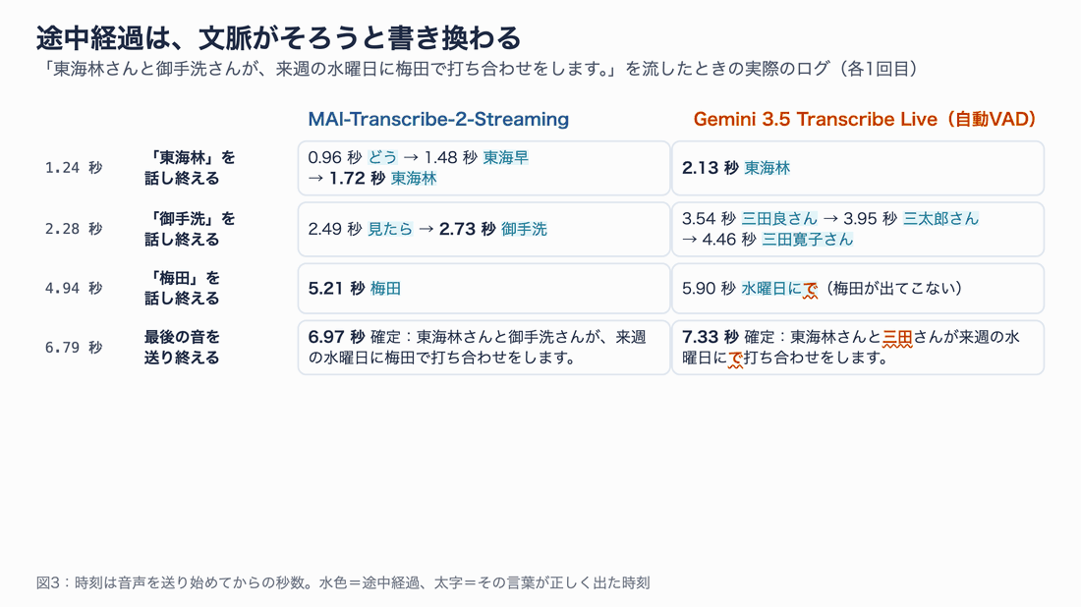Click the 「御手洗」を話し終える row label

coord(190,229)
